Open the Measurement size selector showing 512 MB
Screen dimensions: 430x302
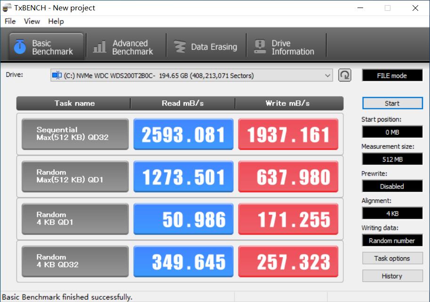[x=392, y=159]
